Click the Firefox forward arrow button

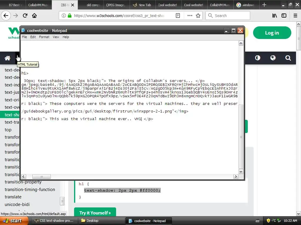coord(16,16)
